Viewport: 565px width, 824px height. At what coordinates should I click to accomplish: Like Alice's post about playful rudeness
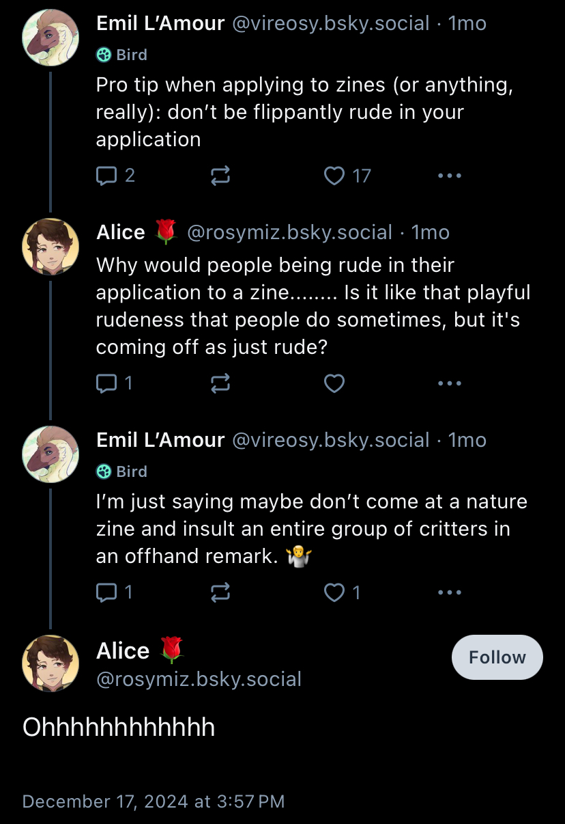click(334, 384)
